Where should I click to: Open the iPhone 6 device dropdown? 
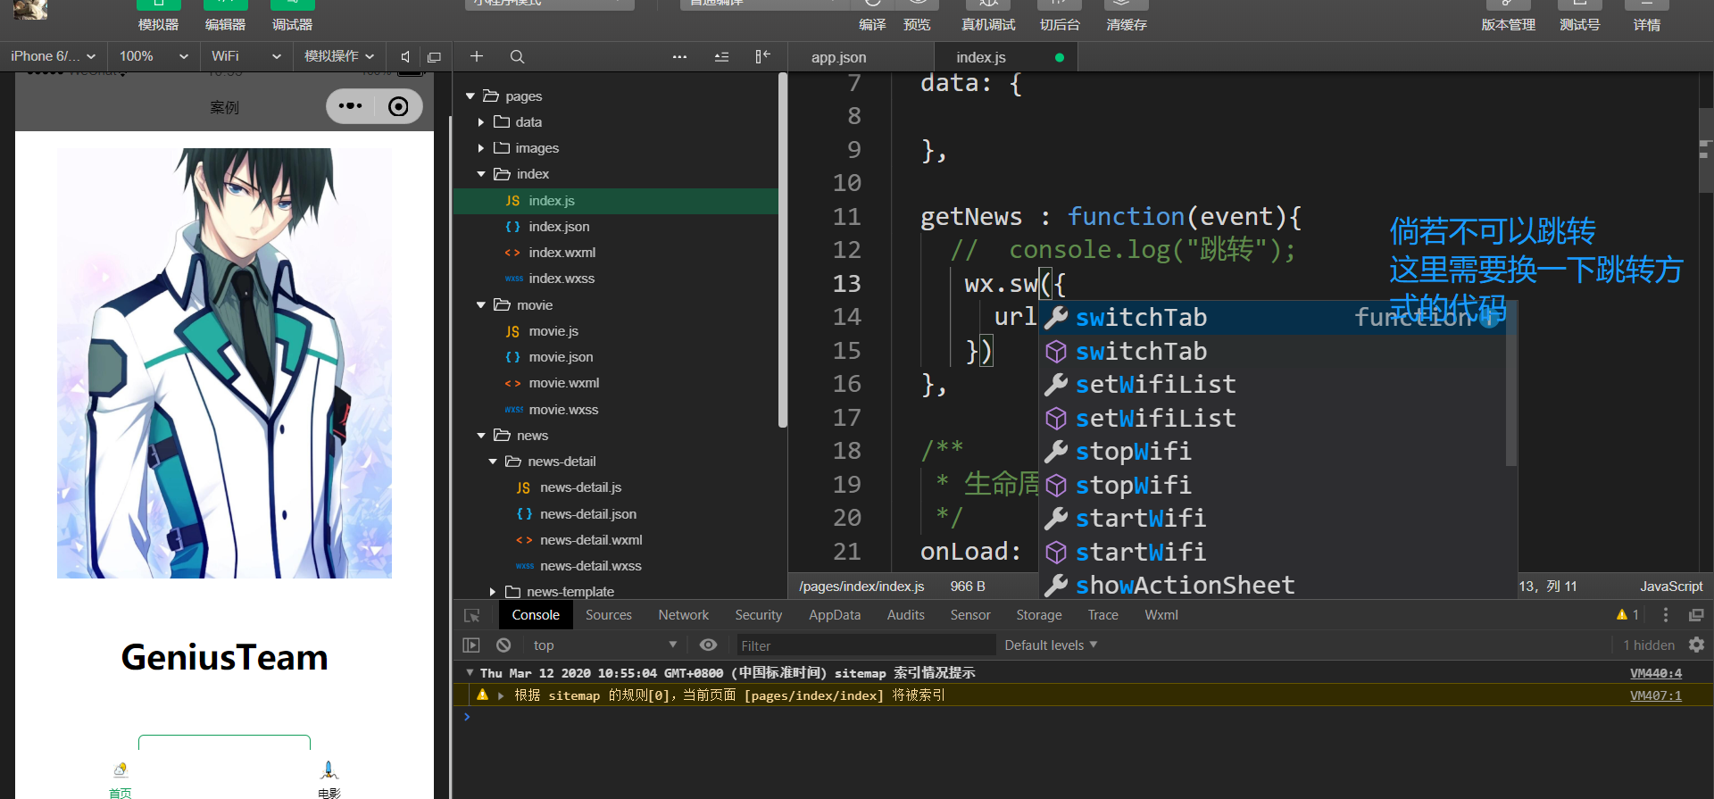tap(54, 56)
